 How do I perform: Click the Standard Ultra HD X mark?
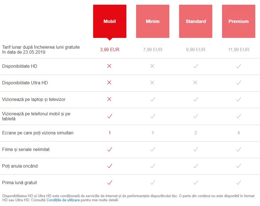click(195, 83)
